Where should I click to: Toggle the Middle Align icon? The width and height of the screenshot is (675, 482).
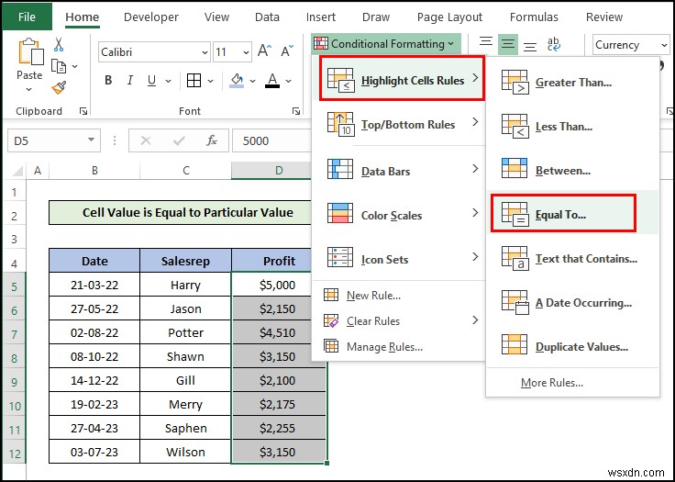tap(508, 44)
